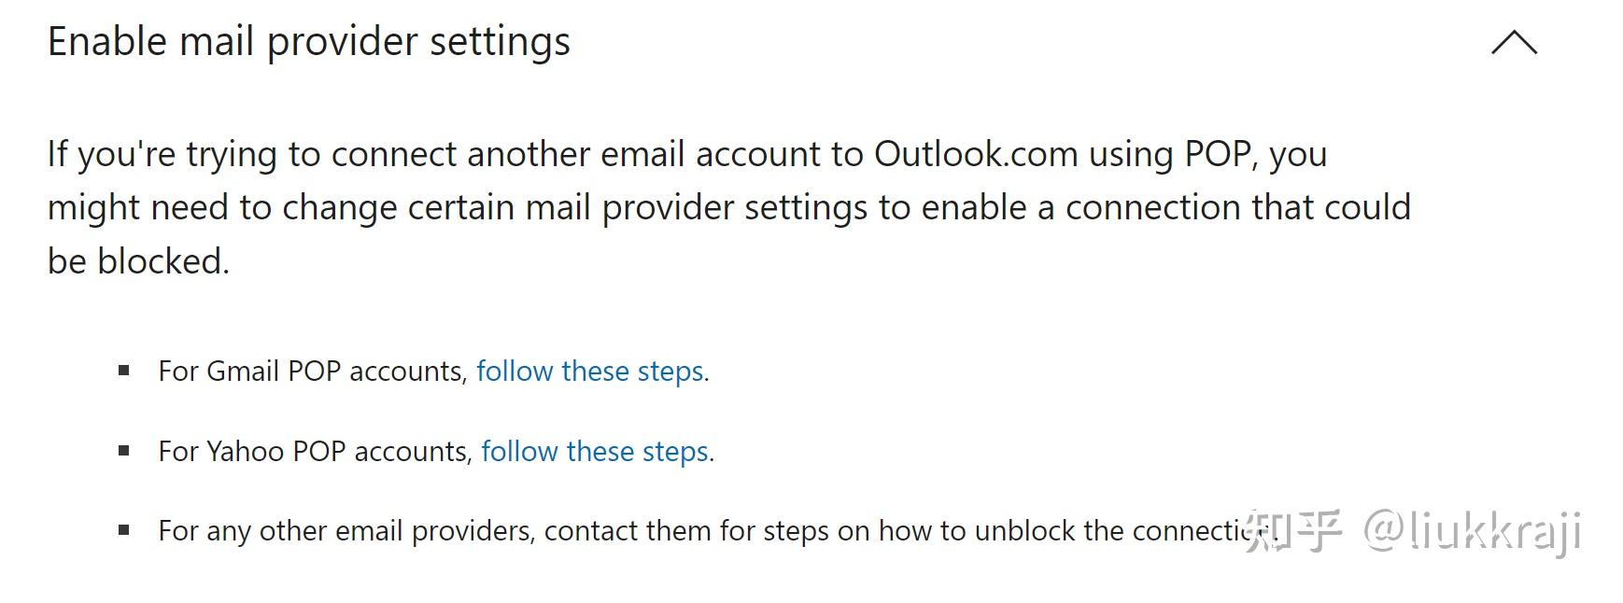The width and height of the screenshot is (1623, 603).
Task: Click the "For Gmail POP accounts" text
Action: 312,372
